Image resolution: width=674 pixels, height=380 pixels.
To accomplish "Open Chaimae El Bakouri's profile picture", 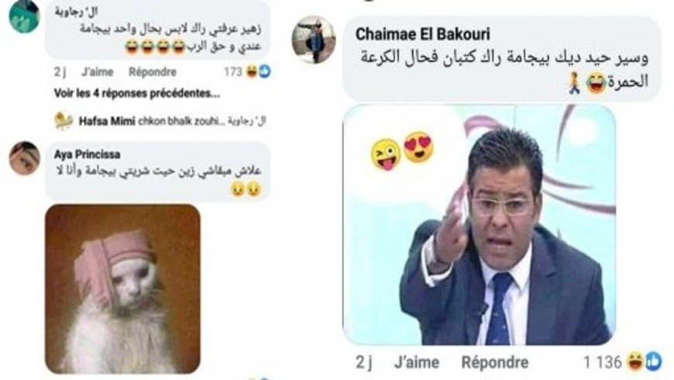I will 313,40.
